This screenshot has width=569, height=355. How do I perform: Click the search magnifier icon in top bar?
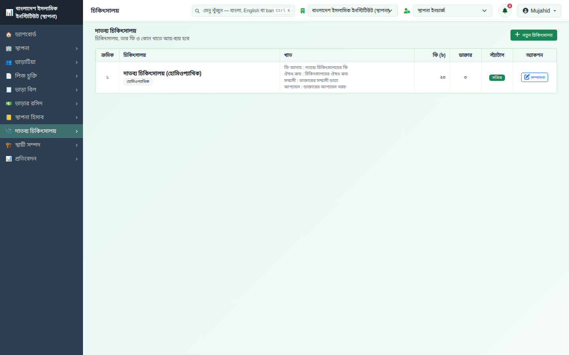197,11
